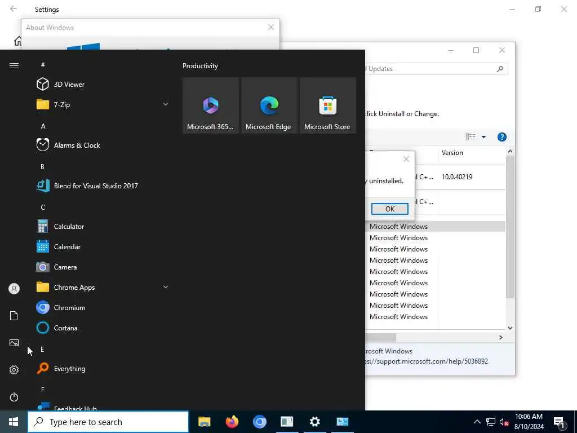This screenshot has width=577, height=433.
Task: Click the horizontal scroll right arrow
Action: [x=500, y=337]
